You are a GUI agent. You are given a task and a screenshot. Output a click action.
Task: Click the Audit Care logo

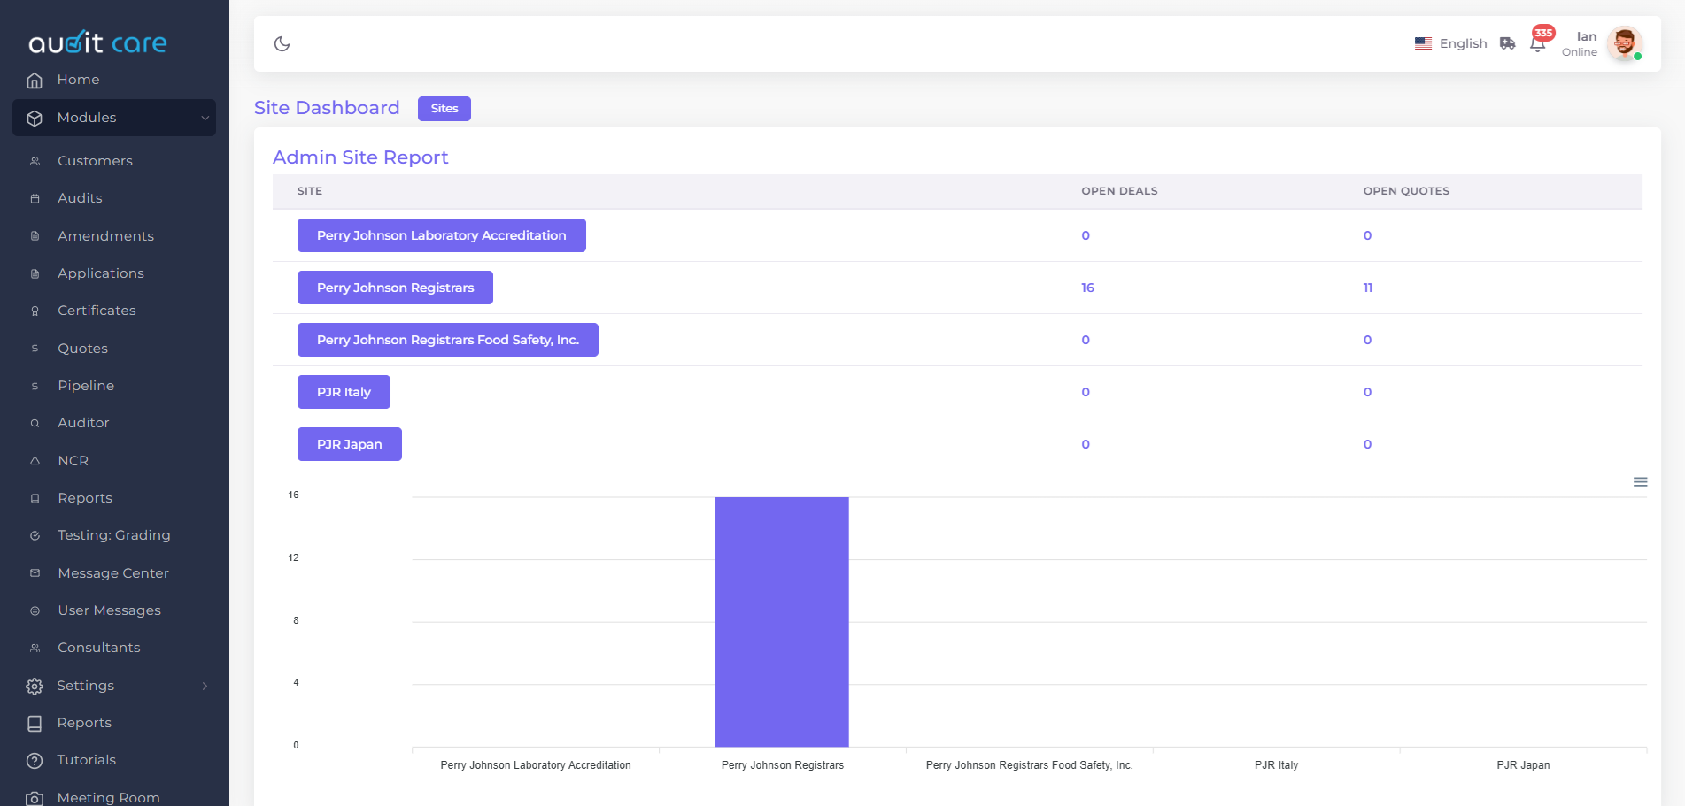click(x=97, y=42)
